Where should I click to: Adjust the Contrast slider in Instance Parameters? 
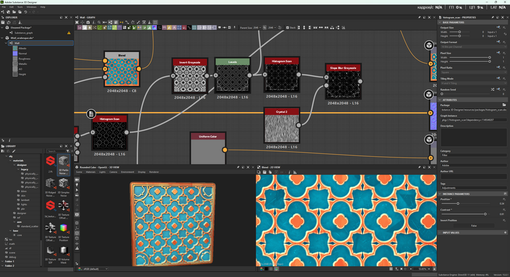pos(485,214)
